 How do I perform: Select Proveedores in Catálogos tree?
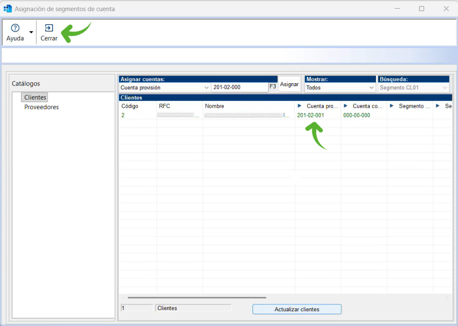42,107
